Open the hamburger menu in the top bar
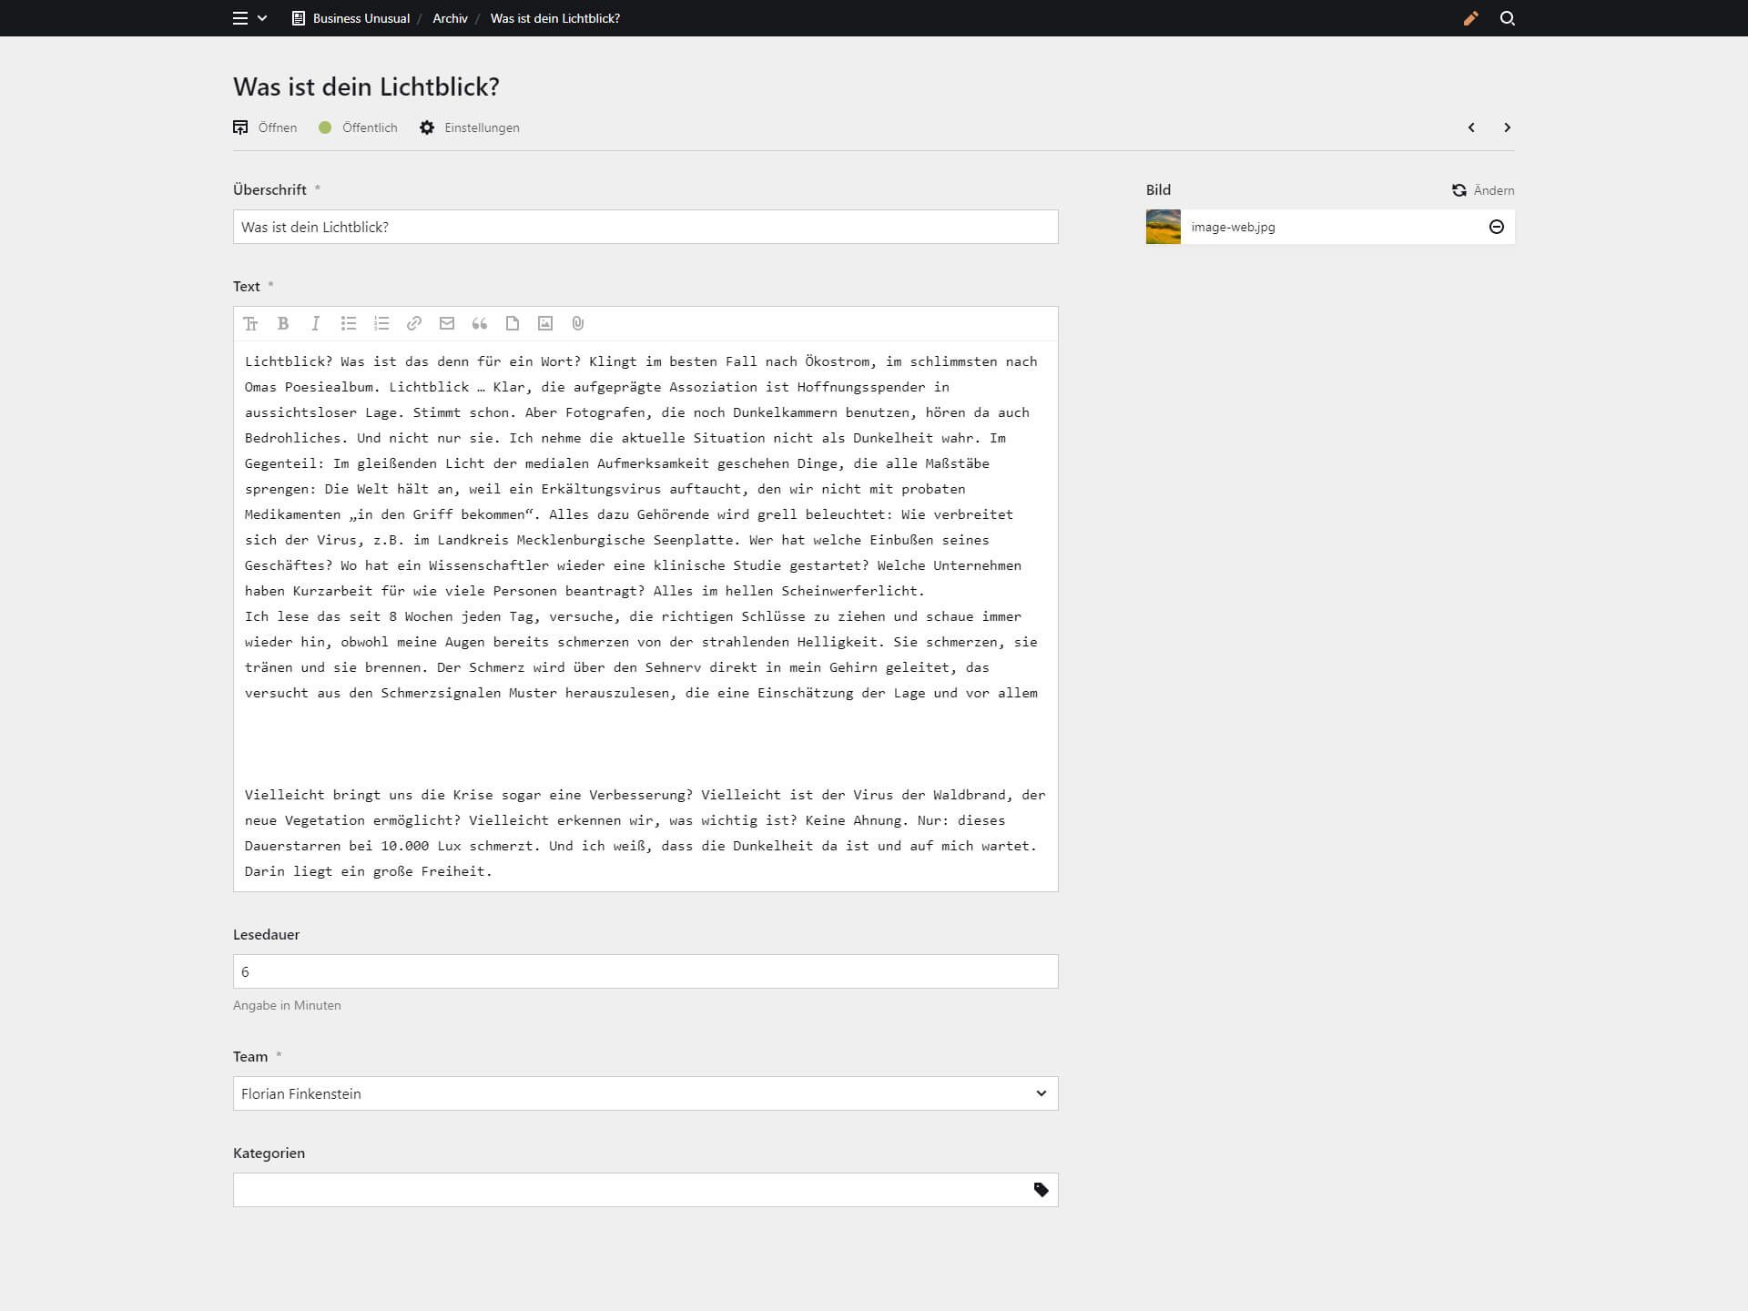Viewport: 1748px width, 1311px height. pyautogui.click(x=240, y=18)
